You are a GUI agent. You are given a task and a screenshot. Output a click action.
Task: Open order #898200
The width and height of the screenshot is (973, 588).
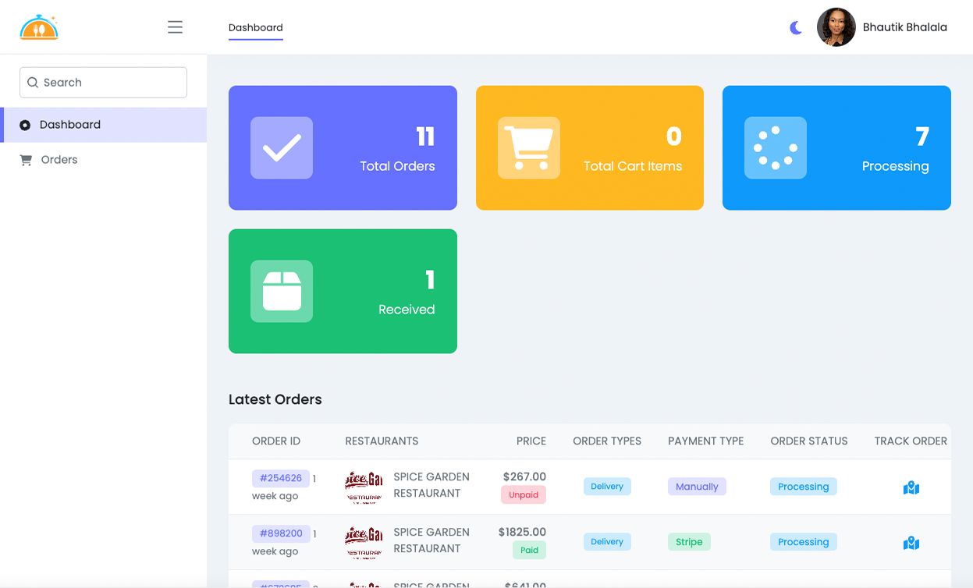281,533
